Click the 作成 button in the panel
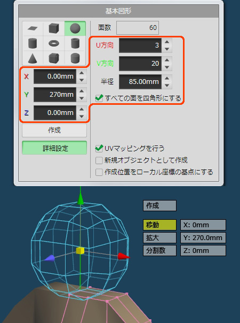The image size is (240, 323). tap(54, 130)
